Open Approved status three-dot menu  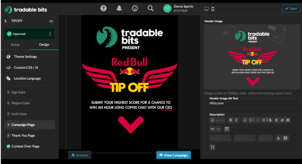(x=50, y=34)
